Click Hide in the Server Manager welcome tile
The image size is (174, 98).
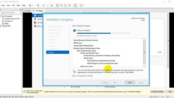[x=160, y=52]
